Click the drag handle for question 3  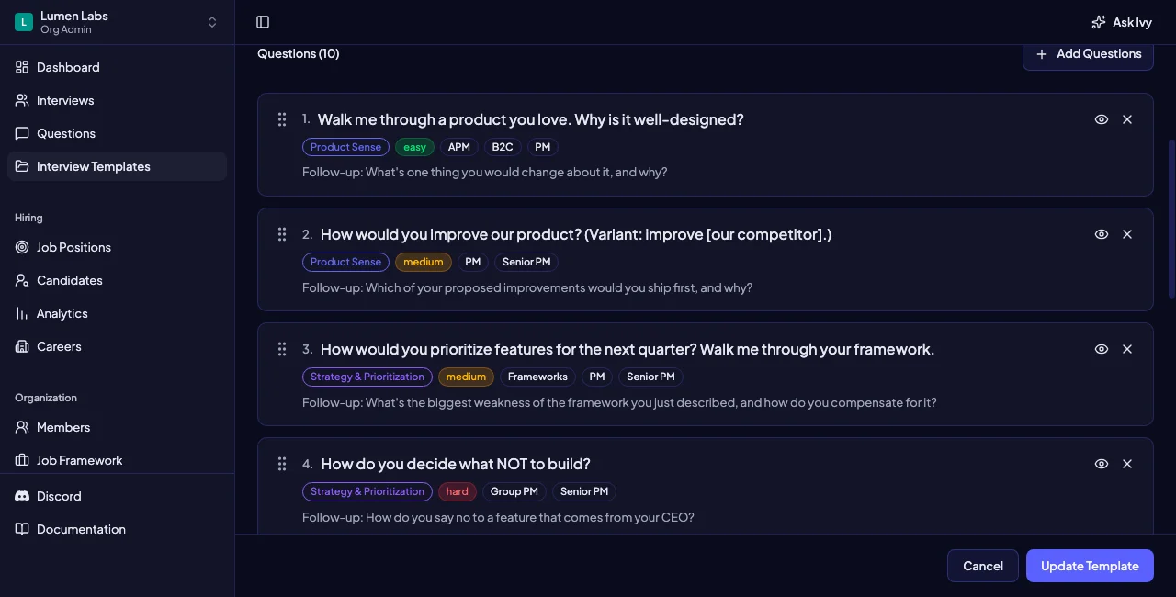(x=282, y=349)
